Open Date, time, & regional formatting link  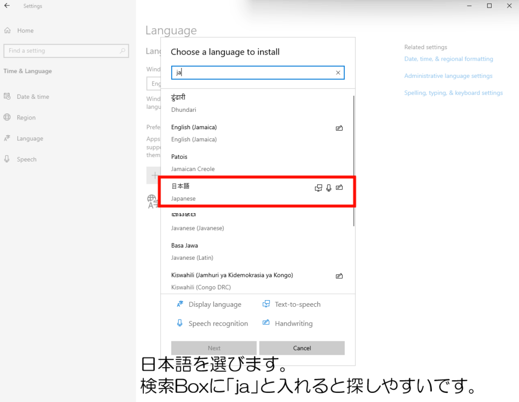(448, 59)
